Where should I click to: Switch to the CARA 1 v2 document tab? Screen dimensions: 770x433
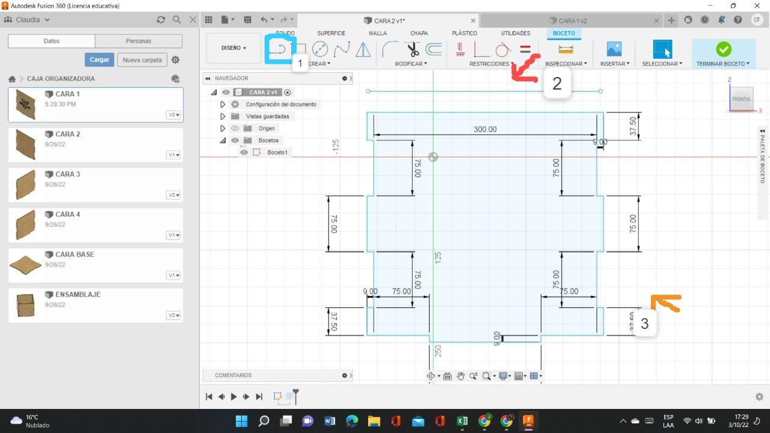point(571,20)
